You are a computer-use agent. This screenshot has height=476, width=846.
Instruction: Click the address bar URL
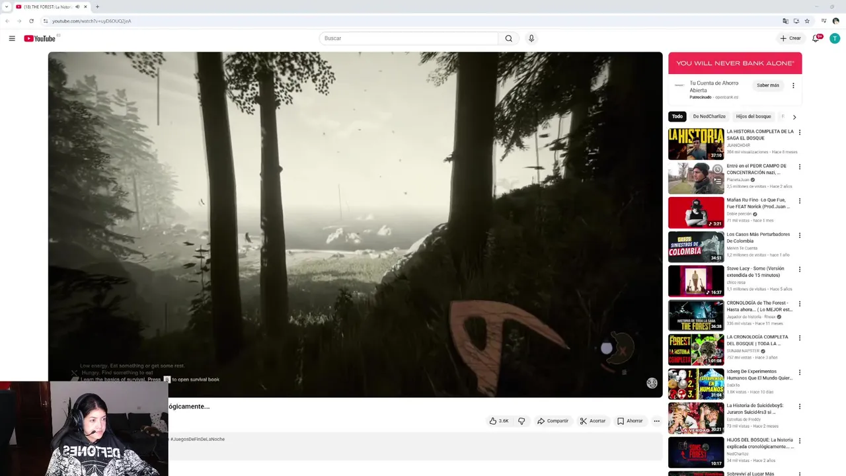coord(91,21)
